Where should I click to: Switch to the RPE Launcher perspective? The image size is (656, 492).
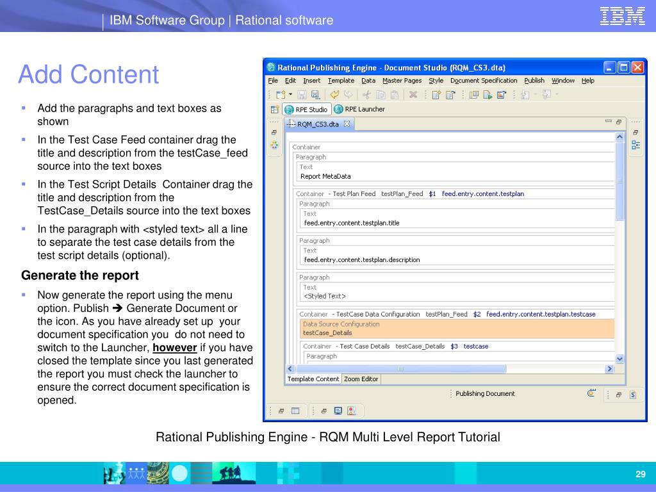click(x=359, y=109)
